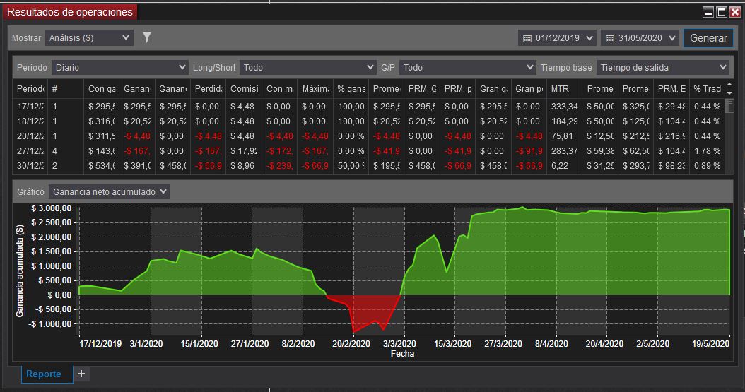745x392 pixels.
Task: Click the 1,78 % trade percentage cell
Action: (x=707, y=151)
